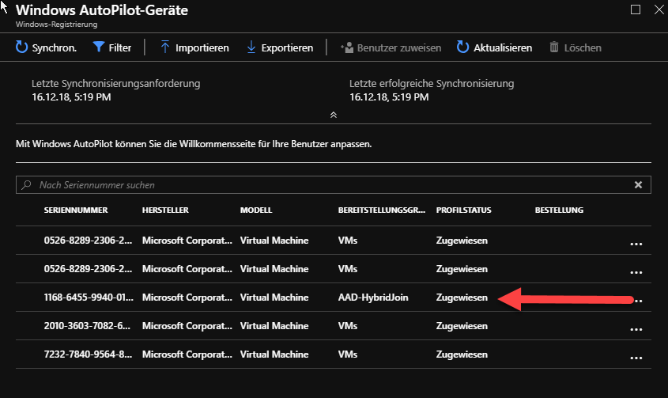Sort by the BESTELLUNG column header
The height and width of the screenshot is (398, 668).
(x=559, y=210)
